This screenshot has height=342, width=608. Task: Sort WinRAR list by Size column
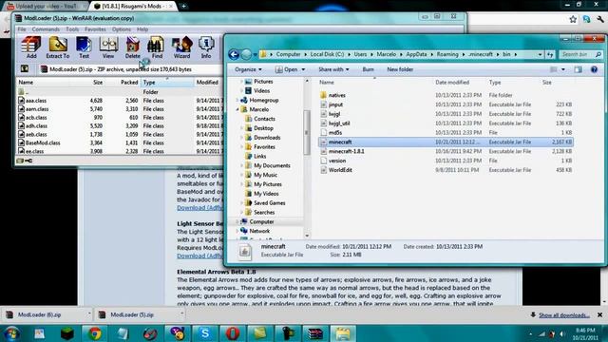point(98,83)
